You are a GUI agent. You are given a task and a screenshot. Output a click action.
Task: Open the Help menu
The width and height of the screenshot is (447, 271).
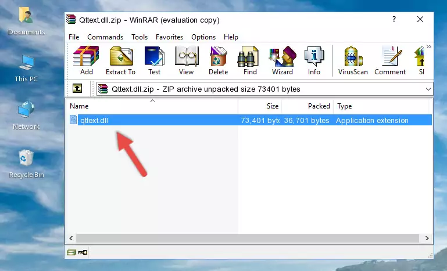tap(231, 37)
